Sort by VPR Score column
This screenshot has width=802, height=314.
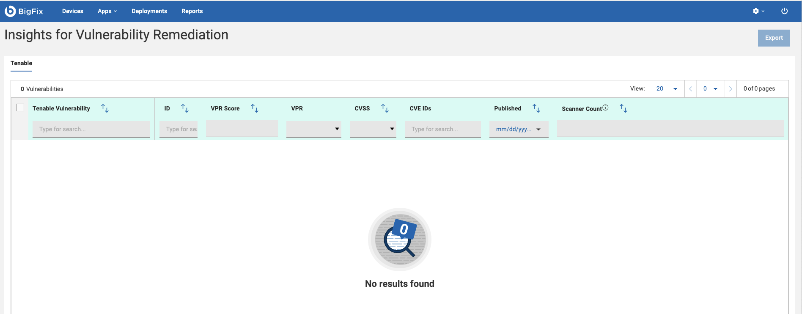point(255,108)
